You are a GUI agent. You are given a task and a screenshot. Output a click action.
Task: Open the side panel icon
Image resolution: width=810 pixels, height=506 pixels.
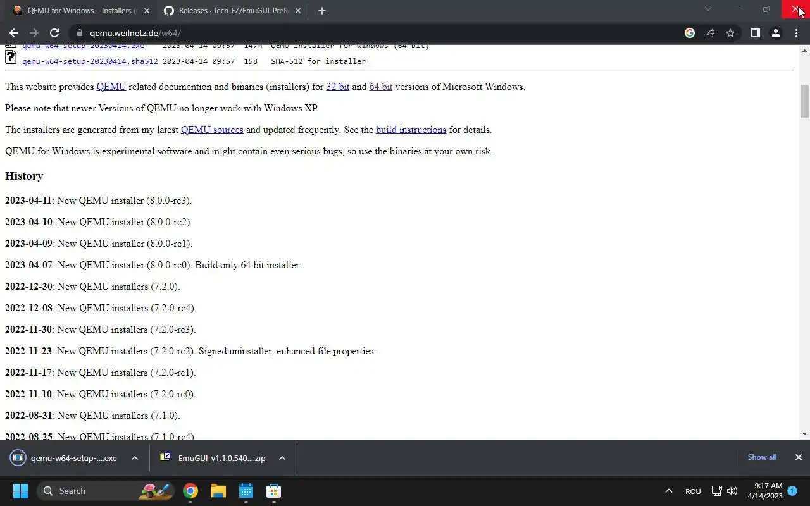[755, 33]
